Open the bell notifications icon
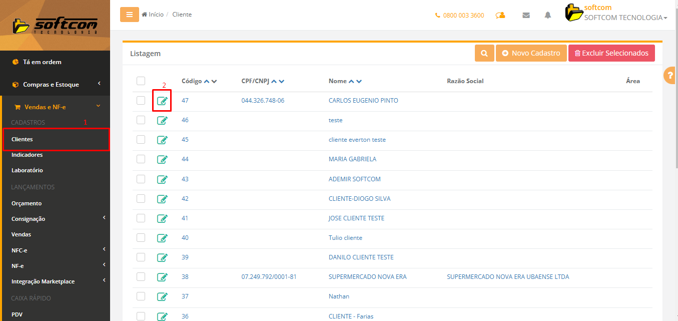 pyautogui.click(x=548, y=15)
